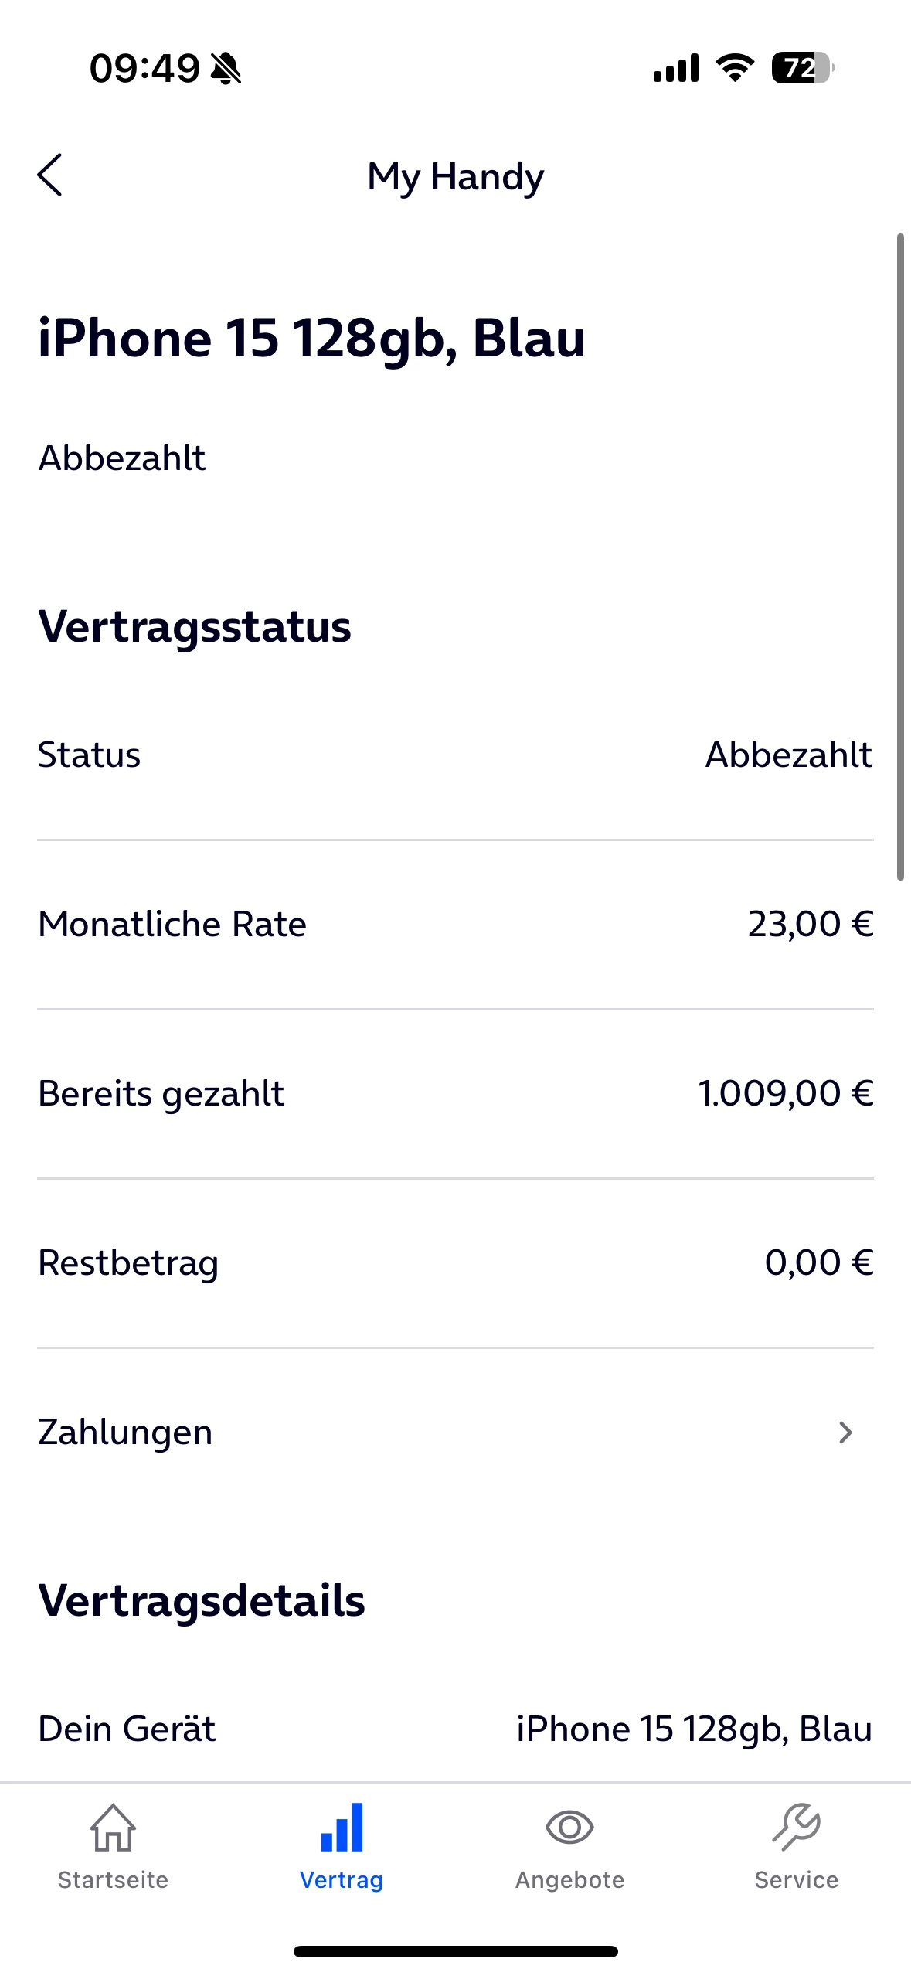The image size is (911, 1976).
Task: Tap the Restbetrag amount 0,00 €
Action: coord(819,1262)
